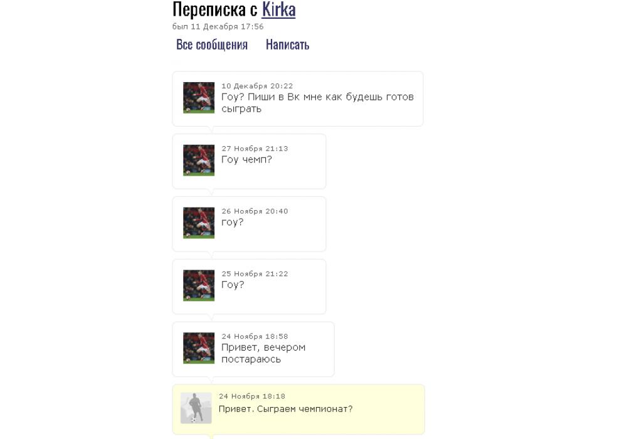Click avatar on the 25 Ноября 21:22 message
The image size is (627, 439).
click(x=199, y=285)
